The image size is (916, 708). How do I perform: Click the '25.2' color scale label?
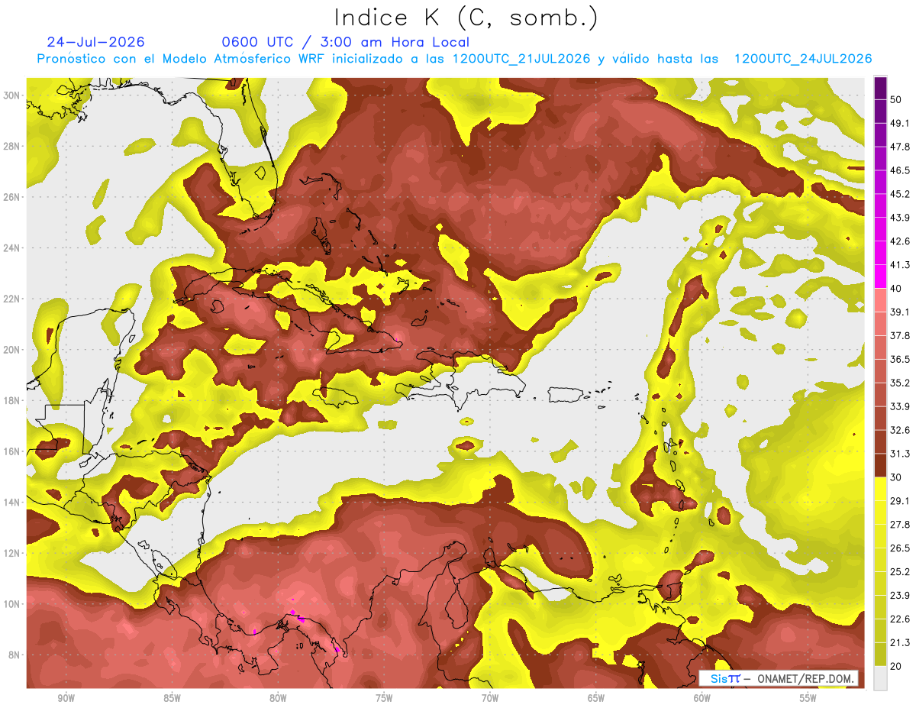(899, 572)
